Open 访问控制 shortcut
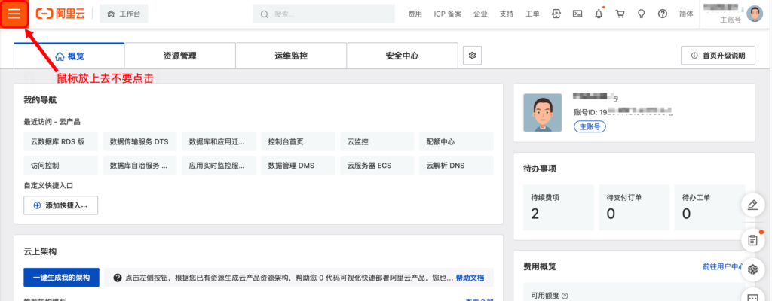 click(60, 166)
